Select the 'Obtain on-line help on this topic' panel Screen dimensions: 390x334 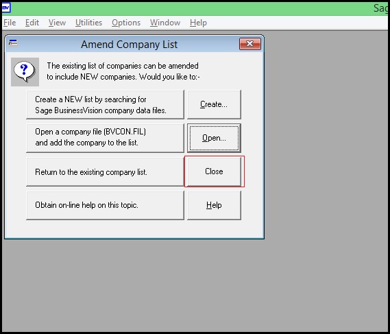105,205
